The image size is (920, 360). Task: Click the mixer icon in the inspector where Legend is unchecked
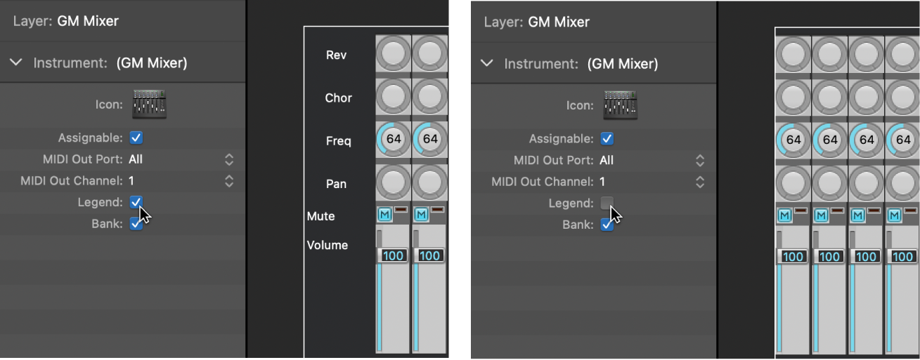point(620,105)
